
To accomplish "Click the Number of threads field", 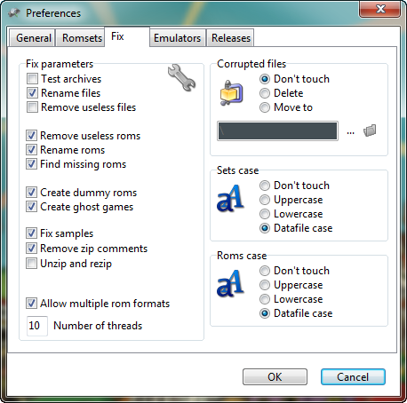I will [37, 326].
